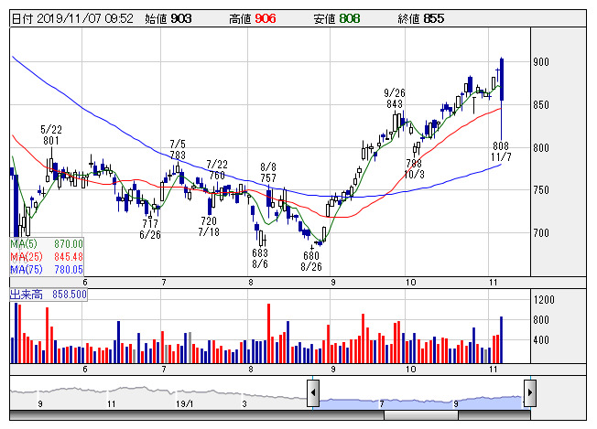Click the 始値 903 opening price

168,18
